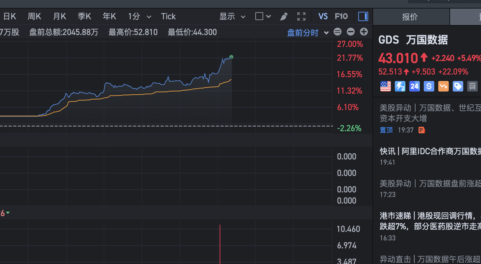Expand the 显示 display options dropdown
This screenshot has height=264, width=481.
232,16
